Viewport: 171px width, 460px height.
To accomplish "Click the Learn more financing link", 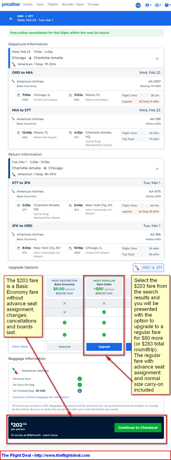I will point(50,435).
